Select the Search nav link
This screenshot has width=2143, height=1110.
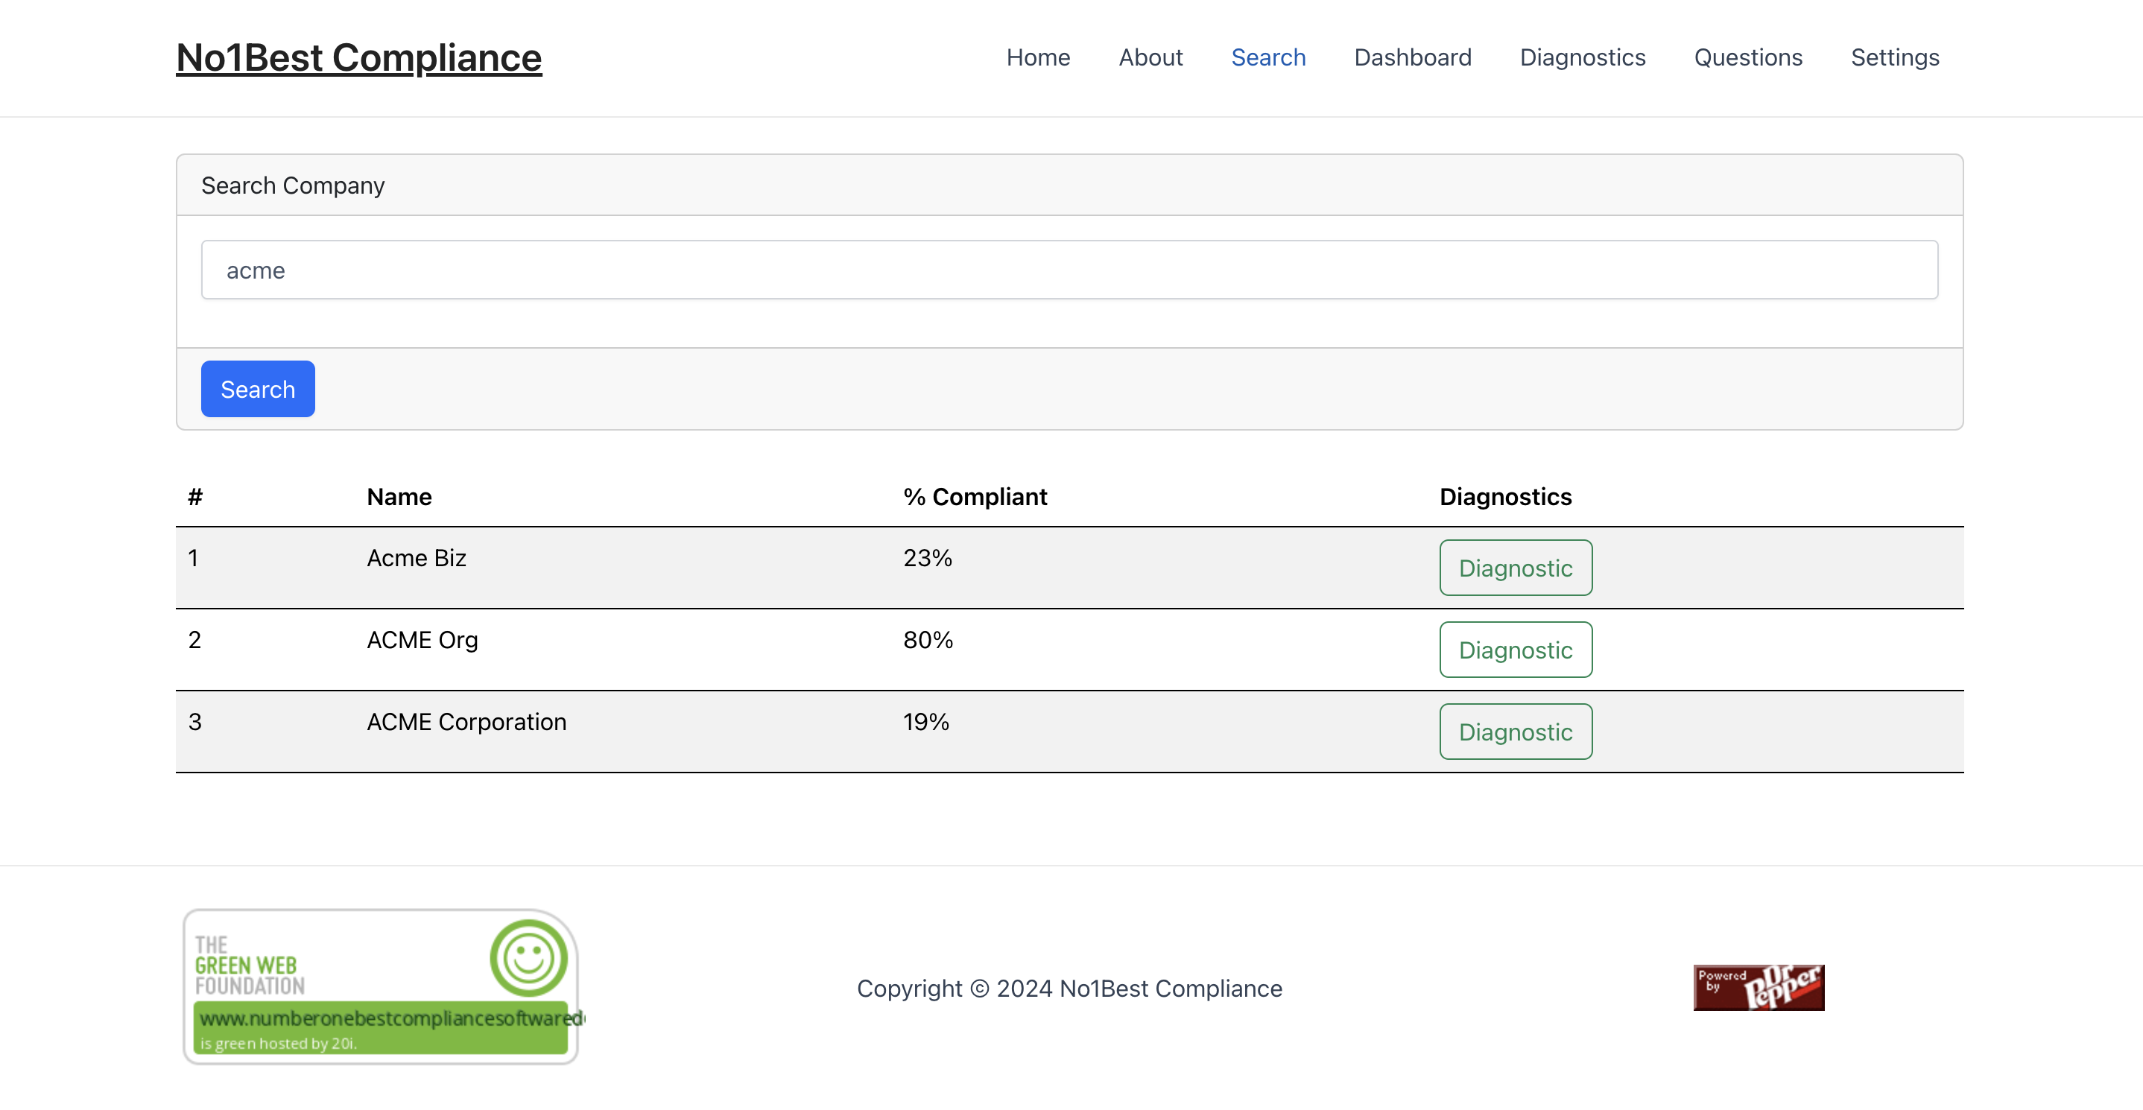tap(1267, 57)
